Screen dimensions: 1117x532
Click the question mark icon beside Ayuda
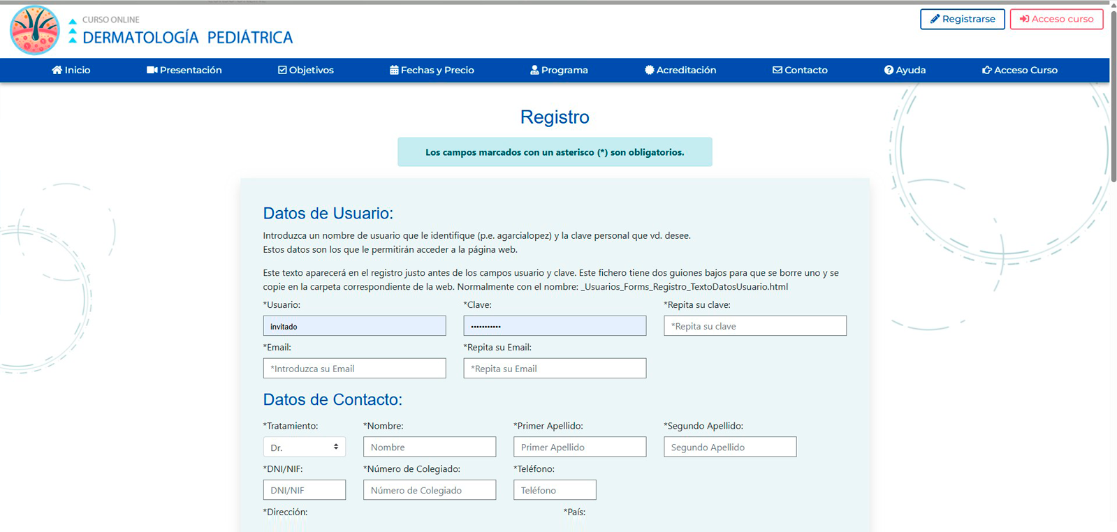click(889, 70)
